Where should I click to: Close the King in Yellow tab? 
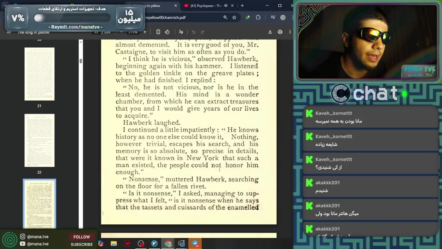pos(175,6)
